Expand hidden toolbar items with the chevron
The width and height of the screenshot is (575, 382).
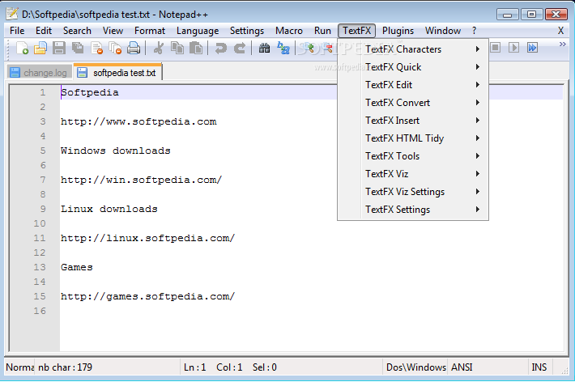(562, 45)
